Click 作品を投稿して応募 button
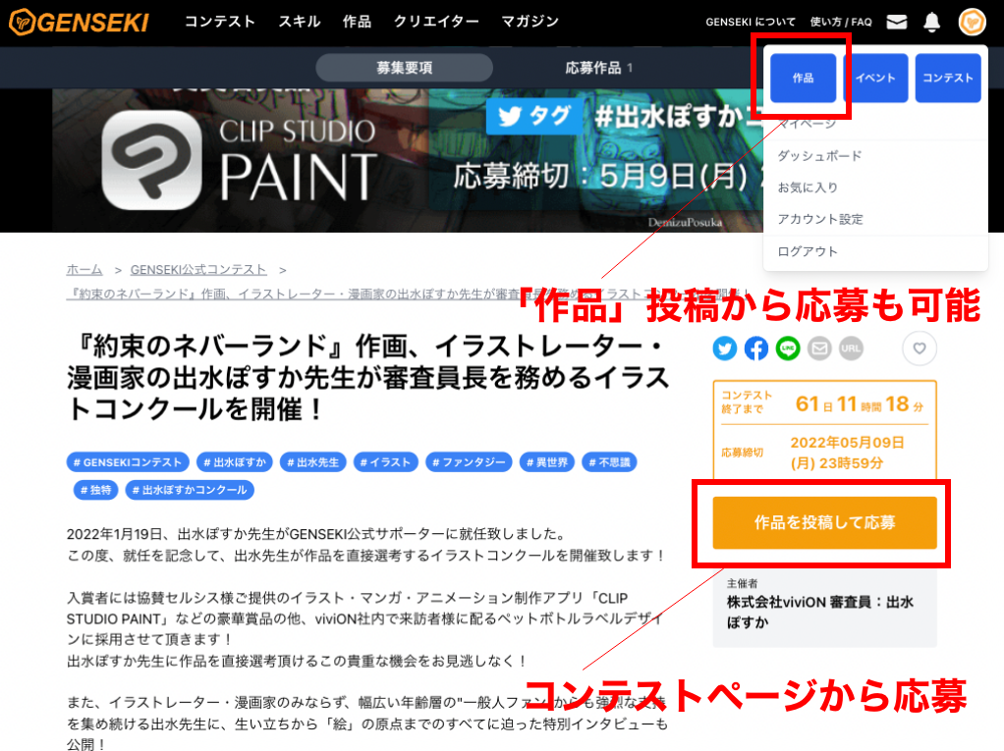The image size is (1004, 751). 825,522
